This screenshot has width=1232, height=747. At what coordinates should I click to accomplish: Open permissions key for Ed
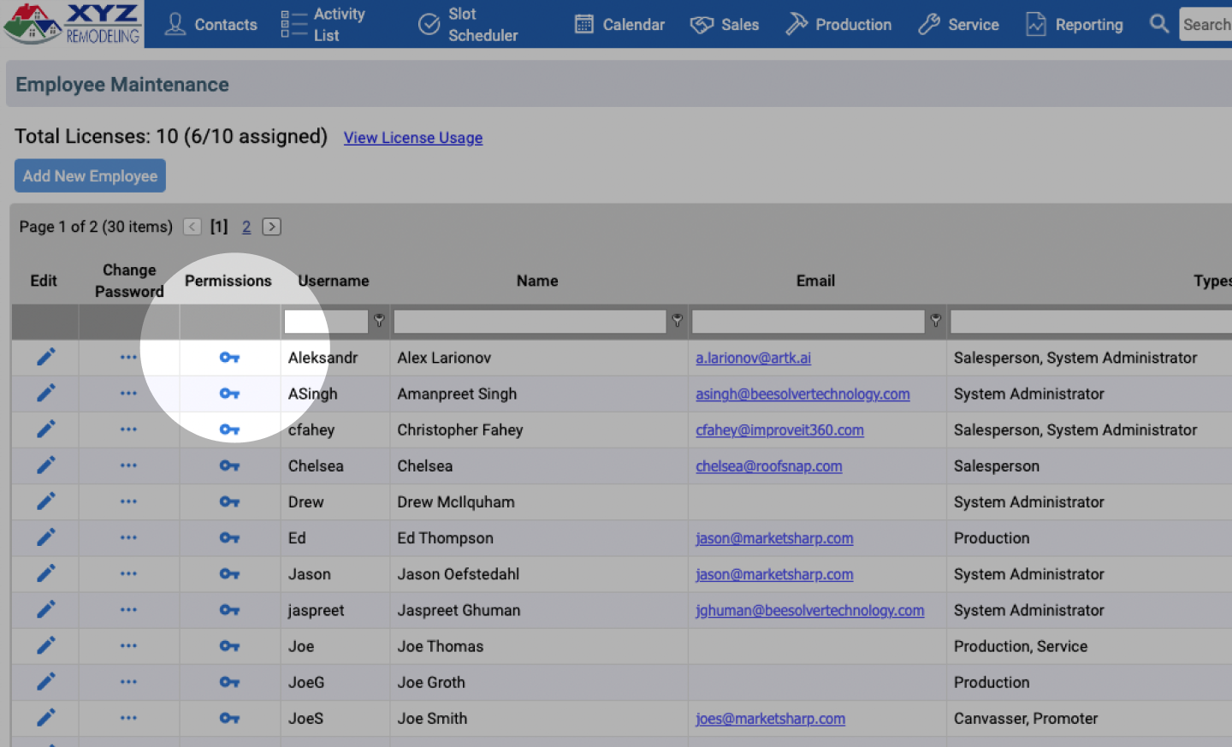[x=229, y=538]
